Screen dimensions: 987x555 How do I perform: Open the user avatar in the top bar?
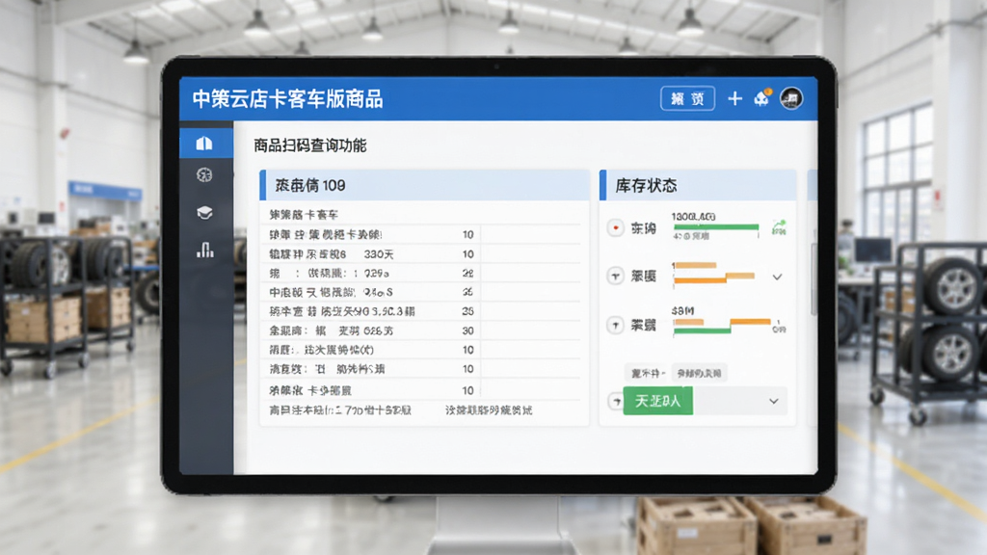791,98
